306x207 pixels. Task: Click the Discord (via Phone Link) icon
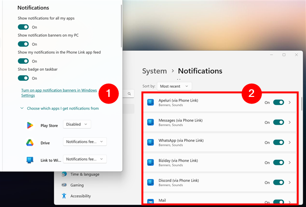click(151, 182)
